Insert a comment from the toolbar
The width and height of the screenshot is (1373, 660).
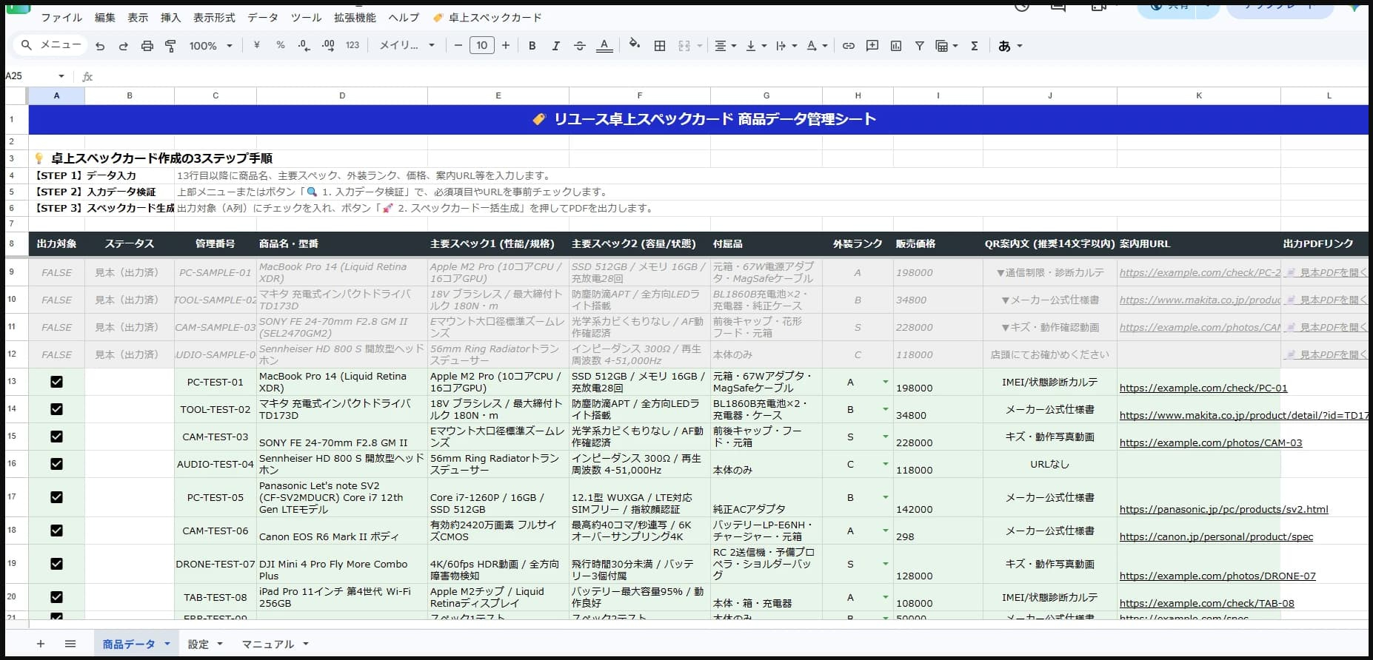tap(872, 46)
